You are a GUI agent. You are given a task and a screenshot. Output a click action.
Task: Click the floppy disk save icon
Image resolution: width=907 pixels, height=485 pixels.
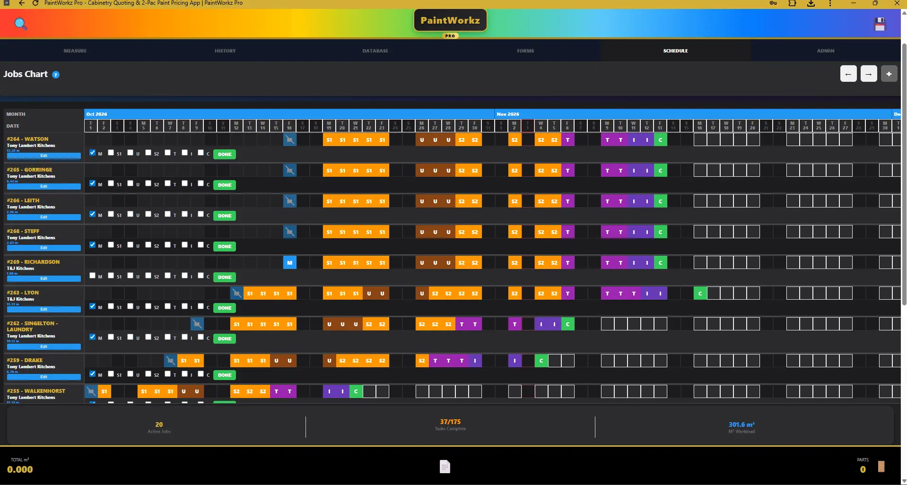pos(880,24)
